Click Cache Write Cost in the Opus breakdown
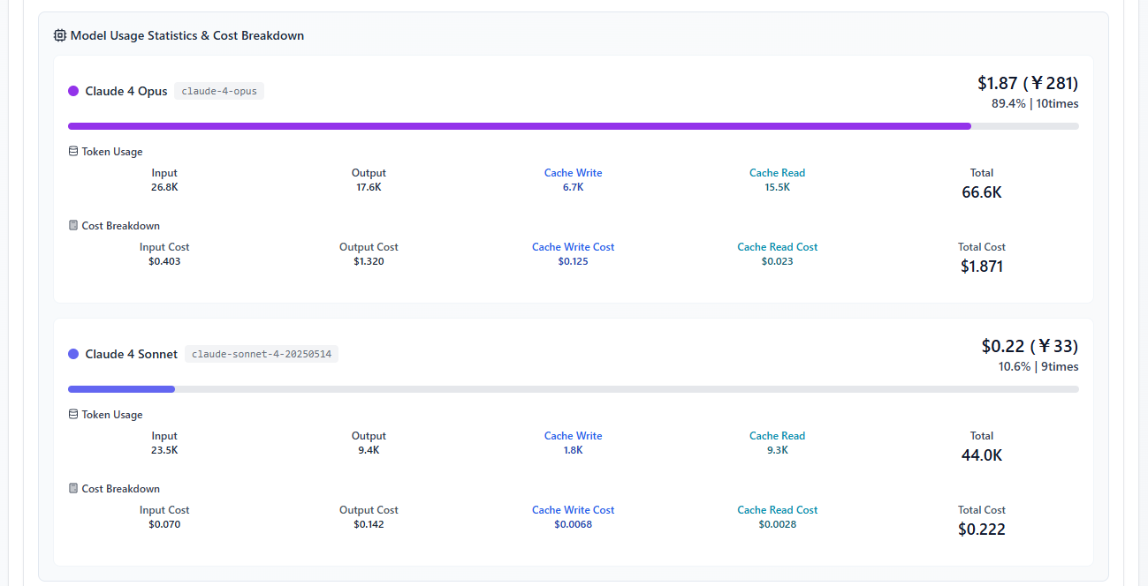The image size is (1148, 586). point(573,247)
